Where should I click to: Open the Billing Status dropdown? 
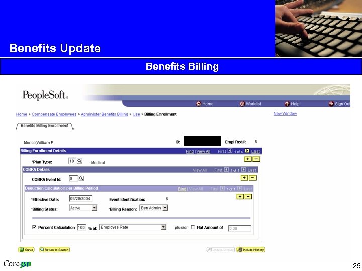point(94,208)
